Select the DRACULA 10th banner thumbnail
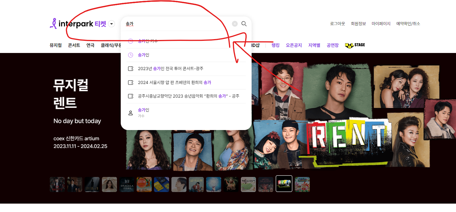Viewport: 456px width, 212px height. click(x=127, y=184)
